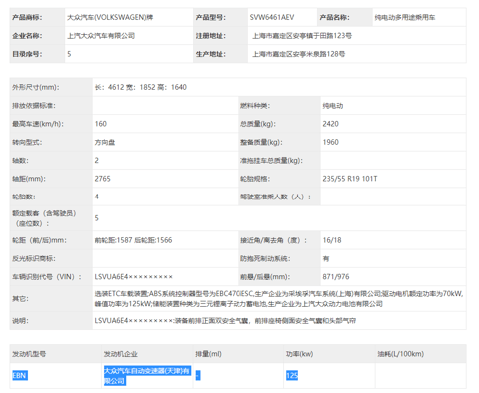Click the tire spec 235/55 R19 101T
This screenshot has width=479, height=393.
[350, 179]
